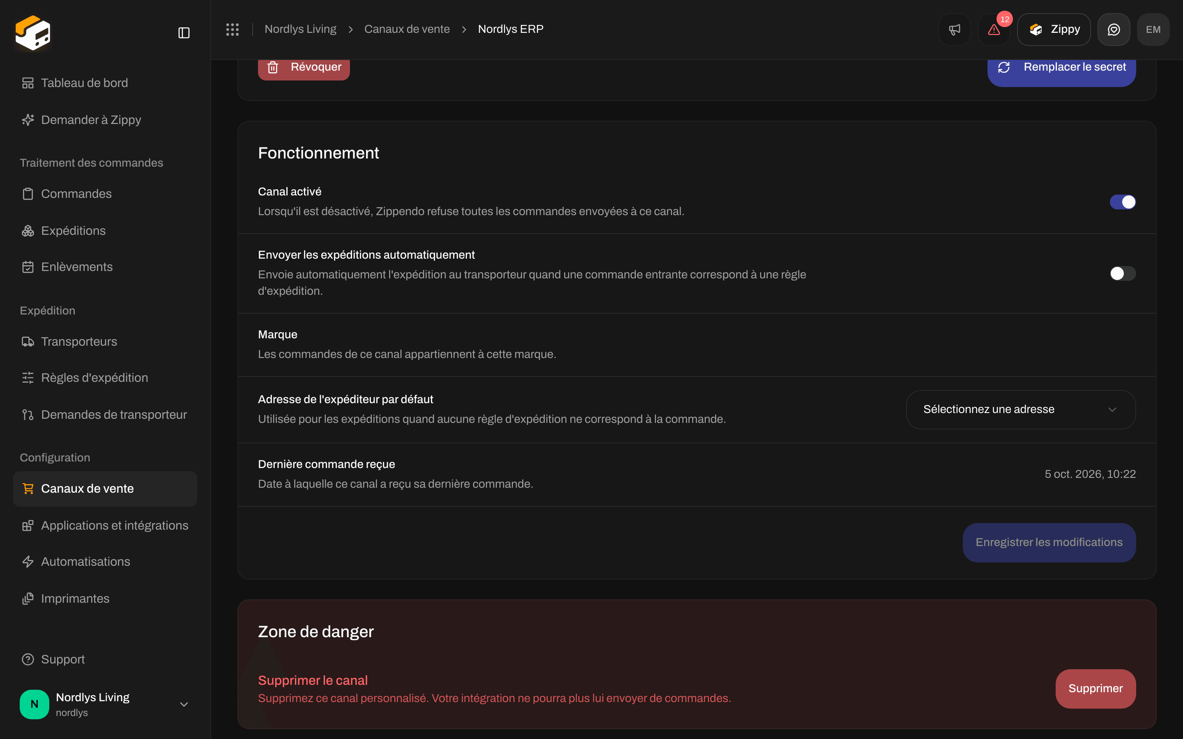
Task: Open Tableau de bord
Action: coord(105,83)
